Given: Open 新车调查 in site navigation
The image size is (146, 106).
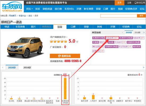Looking at the screenshot, I should (89, 9).
